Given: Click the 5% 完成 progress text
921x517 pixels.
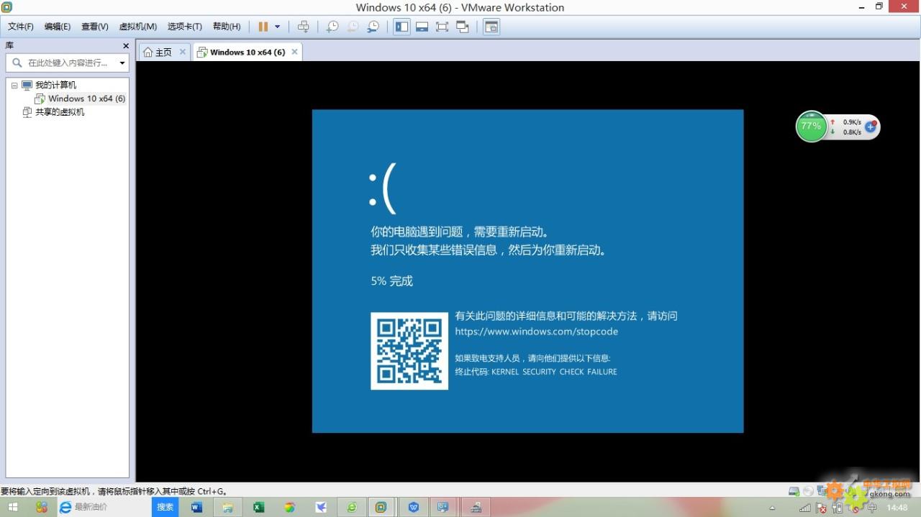Looking at the screenshot, I should (391, 281).
